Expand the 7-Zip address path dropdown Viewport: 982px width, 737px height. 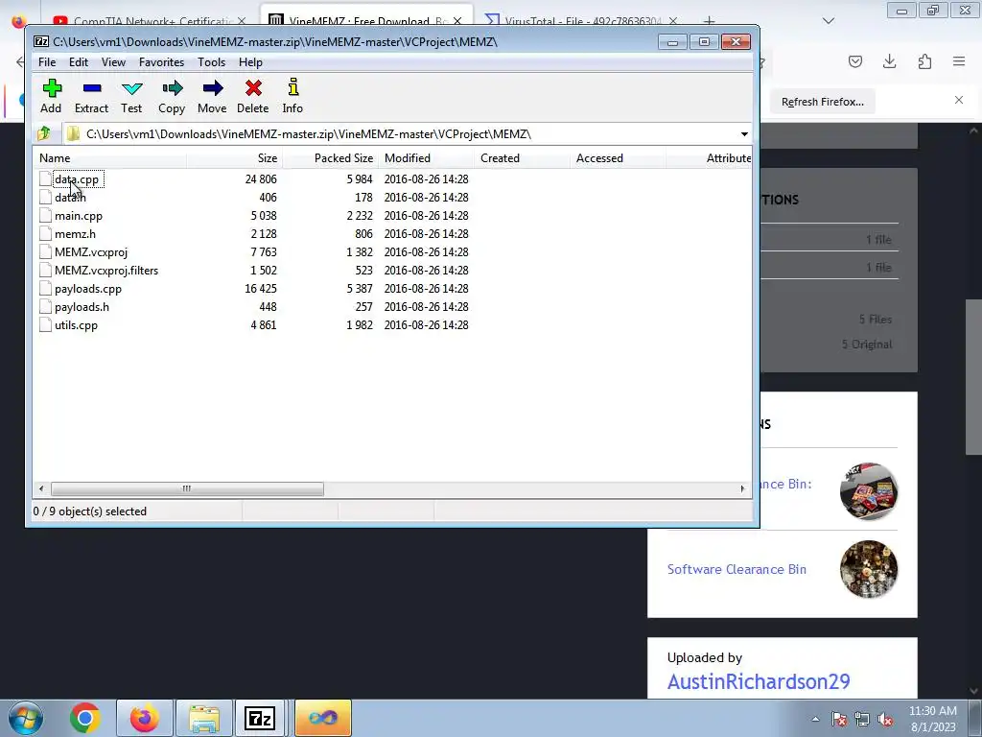click(x=744, y=134)
